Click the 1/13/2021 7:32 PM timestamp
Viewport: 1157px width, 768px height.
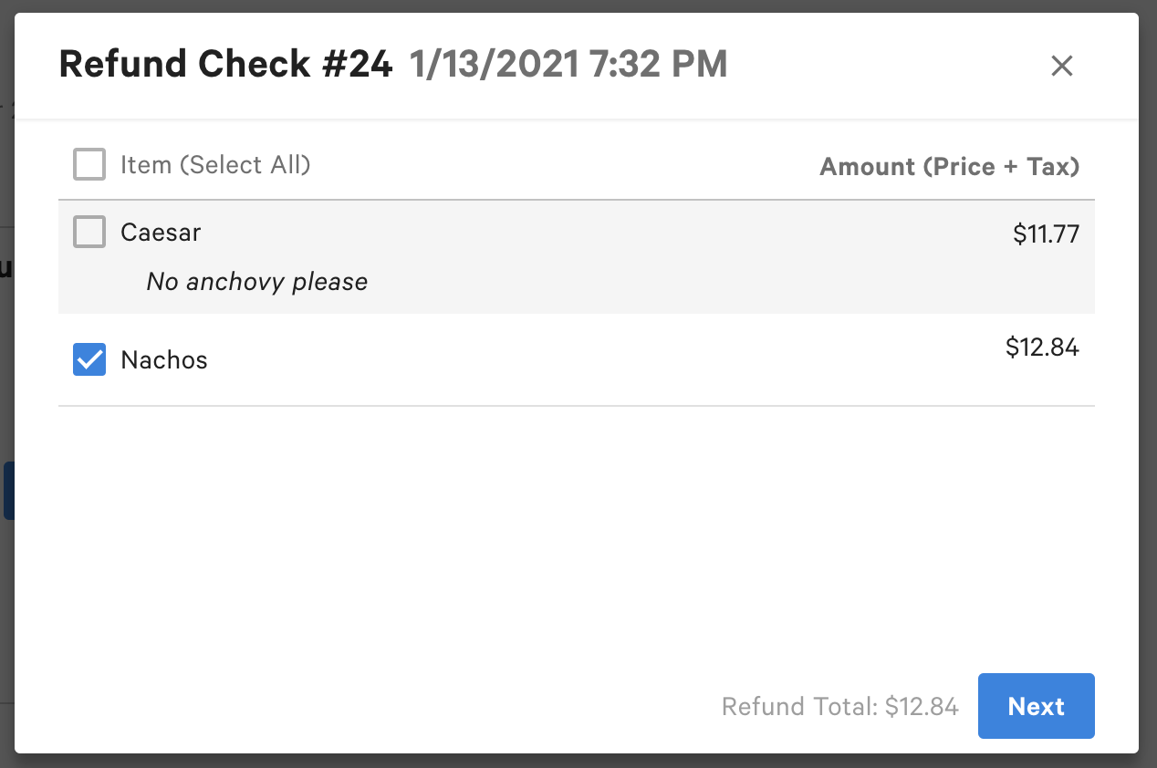567,64
